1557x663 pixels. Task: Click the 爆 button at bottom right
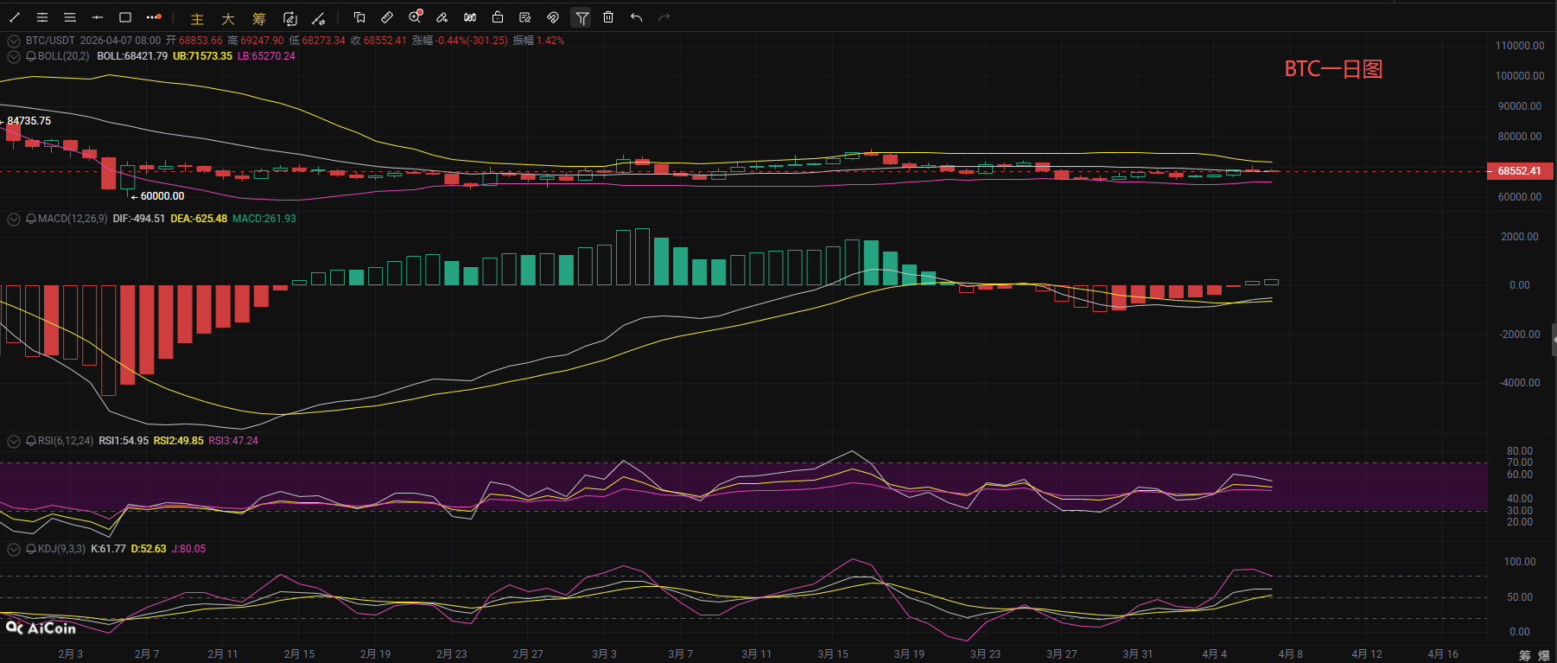pos(1543,655)
